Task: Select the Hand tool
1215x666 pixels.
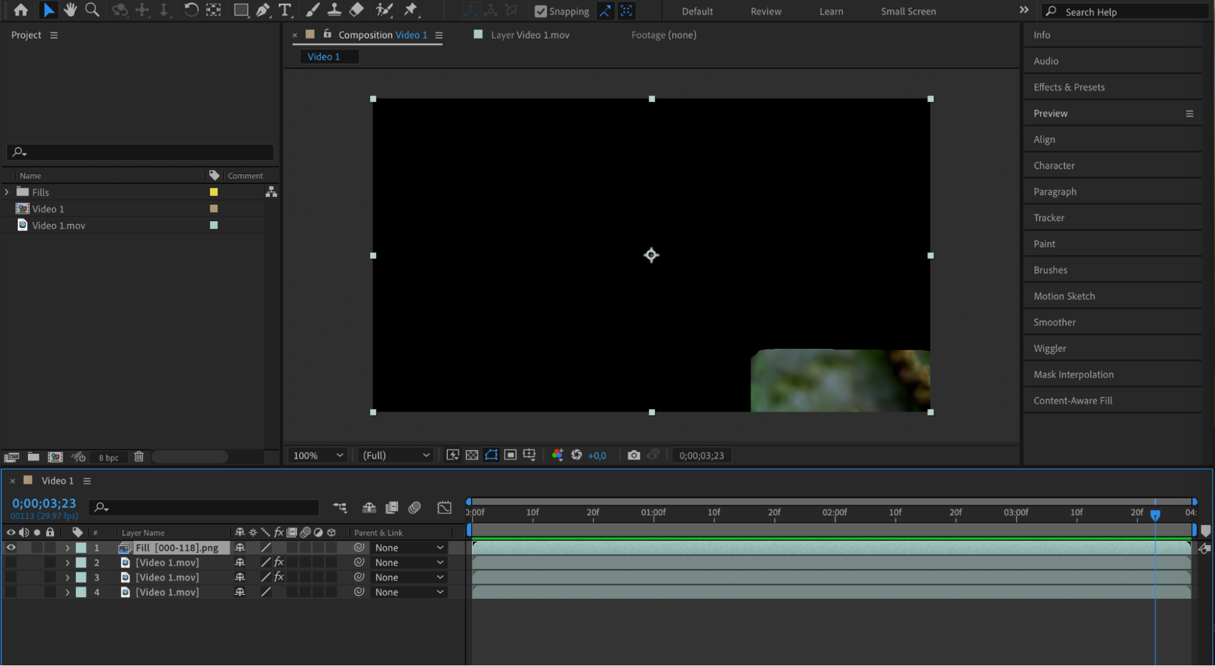Action: (71, 10)
